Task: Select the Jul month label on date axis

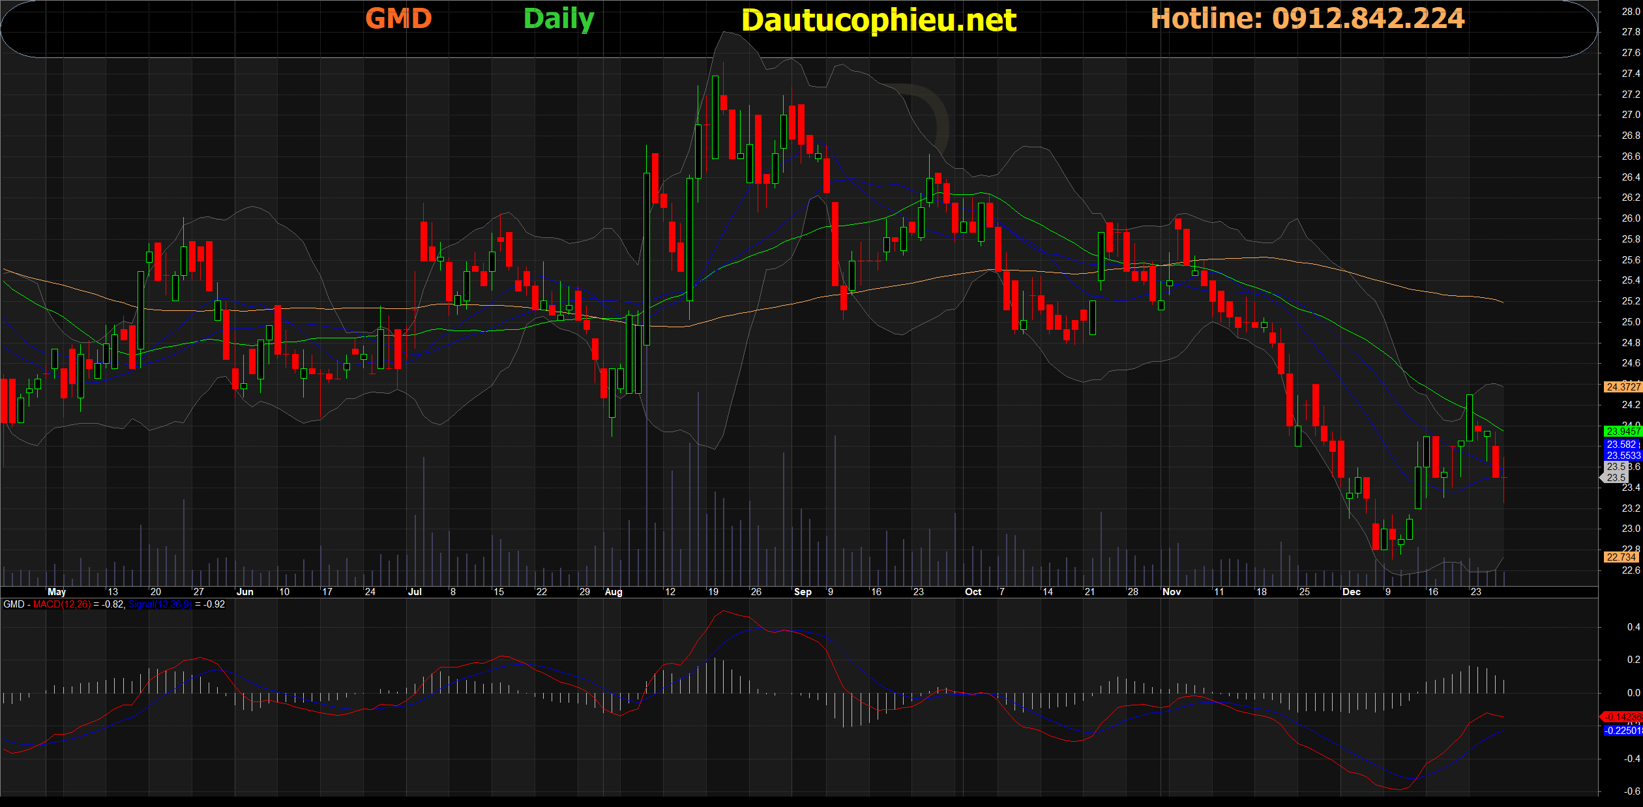Action: [415, 592]
